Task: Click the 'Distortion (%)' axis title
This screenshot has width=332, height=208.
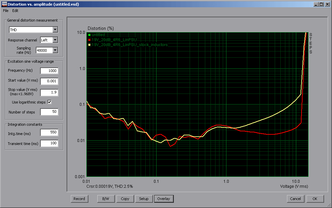Action: [x=101, y=29]
